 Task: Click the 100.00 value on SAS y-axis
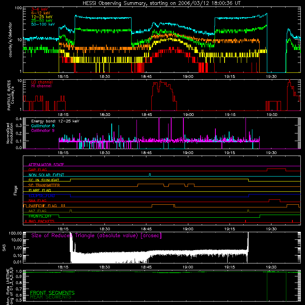tap(15, 233)
